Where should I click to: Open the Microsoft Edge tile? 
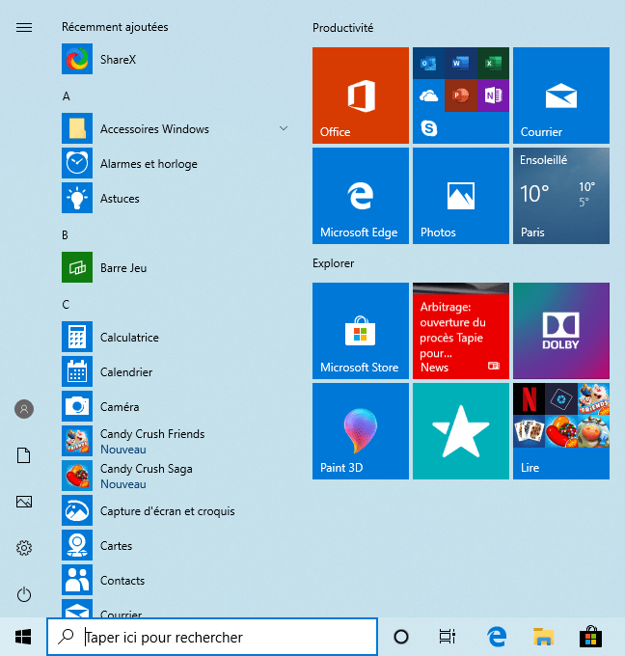coord(360,196)
